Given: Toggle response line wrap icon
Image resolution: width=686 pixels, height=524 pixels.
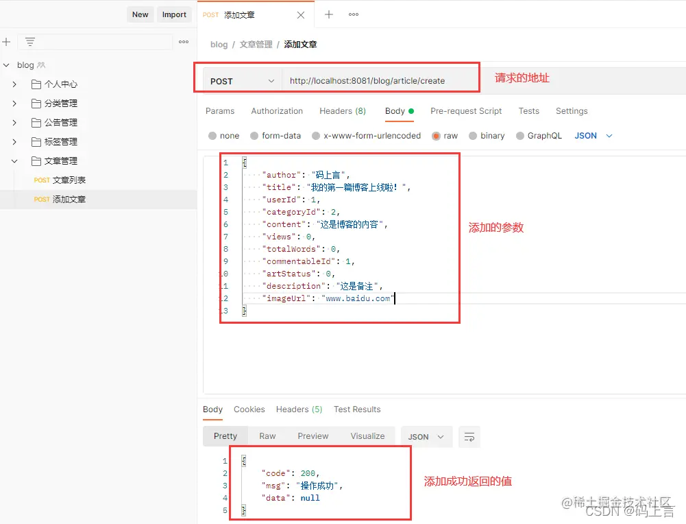Looking at the screenshot, I should 469,437.
